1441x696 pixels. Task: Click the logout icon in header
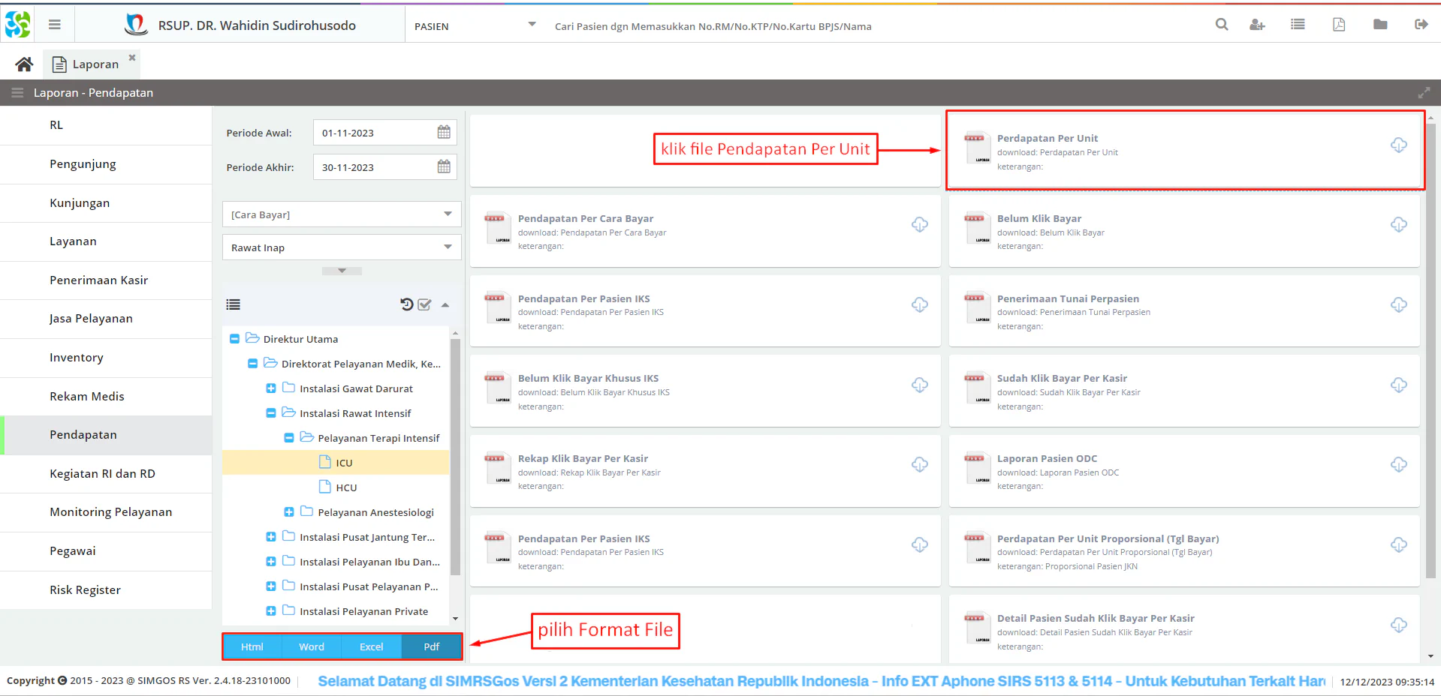pos(1421,25)
